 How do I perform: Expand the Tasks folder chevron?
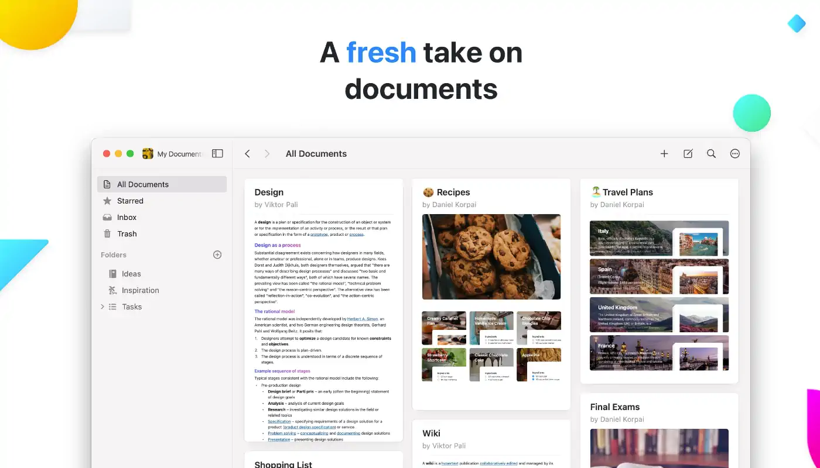(x=102, y=307)
